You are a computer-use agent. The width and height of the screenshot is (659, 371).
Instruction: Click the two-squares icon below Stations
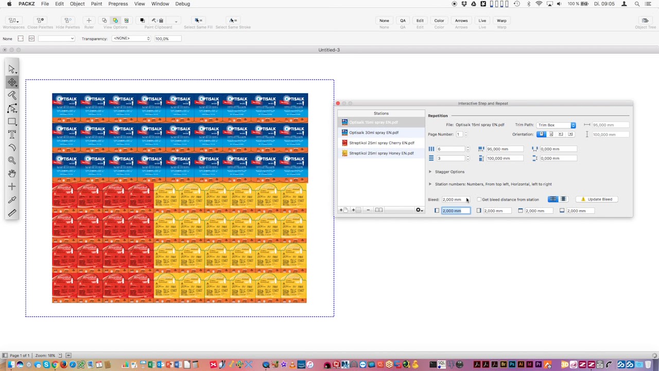(x=379, y=210)
